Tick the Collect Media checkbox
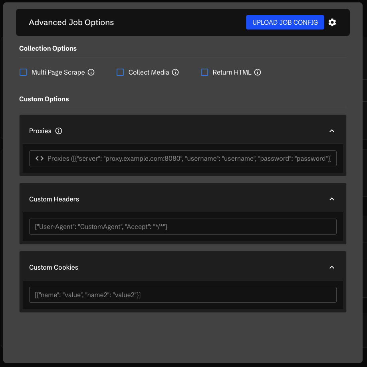The image size is (367, 367). point(120,72)
